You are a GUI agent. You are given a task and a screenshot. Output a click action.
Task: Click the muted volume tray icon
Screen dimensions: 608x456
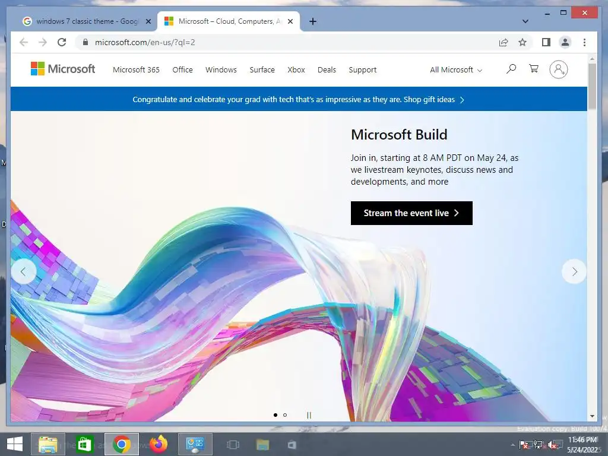553,445
